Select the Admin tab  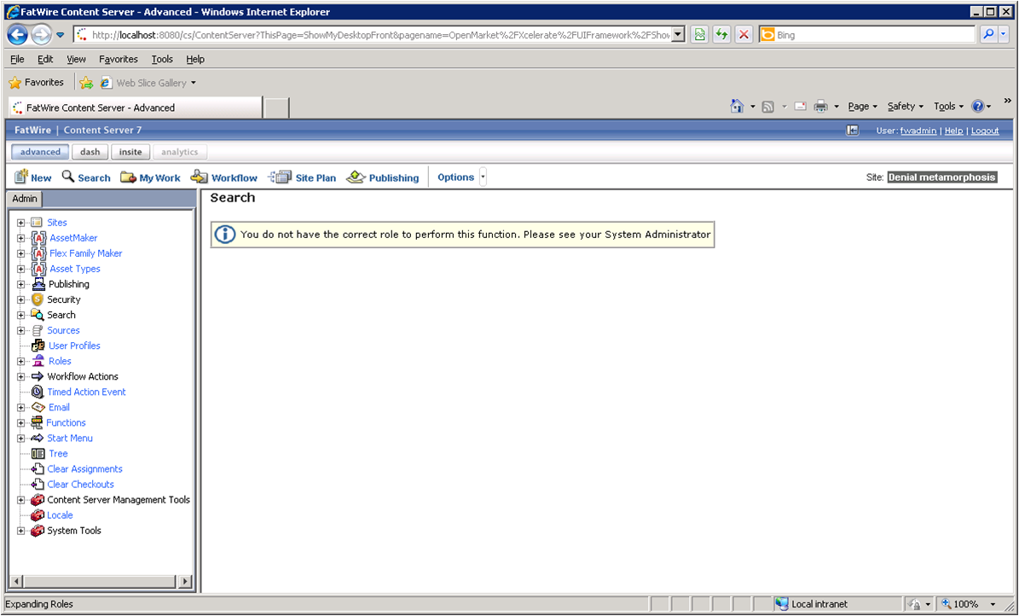click(x=25, y=199)
